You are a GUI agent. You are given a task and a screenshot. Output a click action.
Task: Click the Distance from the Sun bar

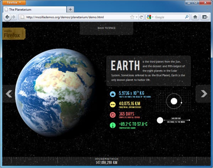pos(106,161)
